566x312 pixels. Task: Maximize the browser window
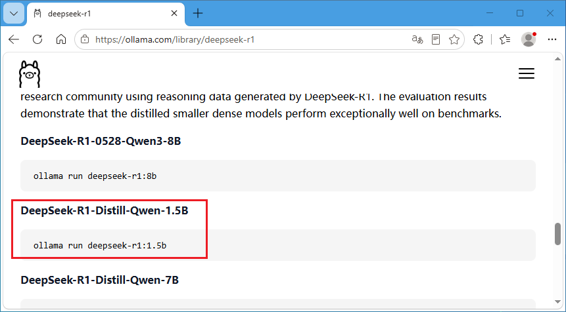tap(520, 13)
